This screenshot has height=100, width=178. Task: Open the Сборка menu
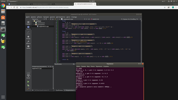[x=39, y=17]
